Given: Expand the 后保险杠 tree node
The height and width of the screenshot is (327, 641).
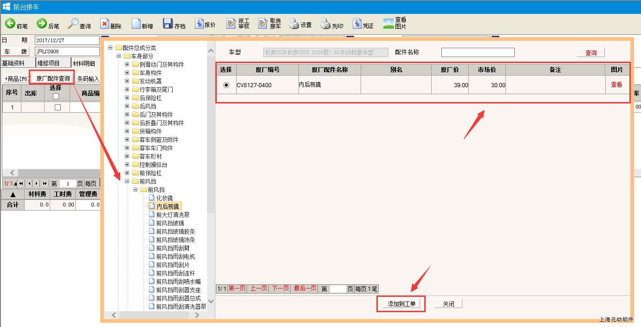Looking at the screenshot, I should point(127,98).
